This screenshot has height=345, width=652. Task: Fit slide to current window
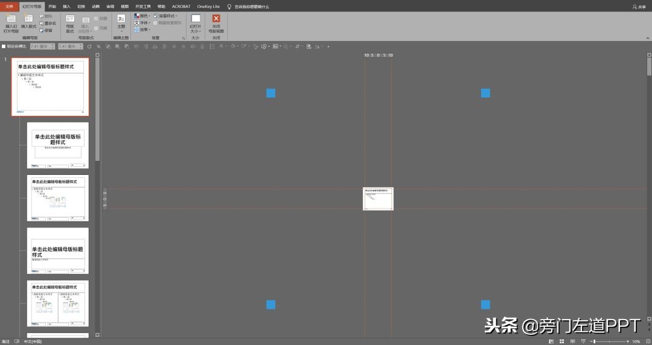point(647,341)
